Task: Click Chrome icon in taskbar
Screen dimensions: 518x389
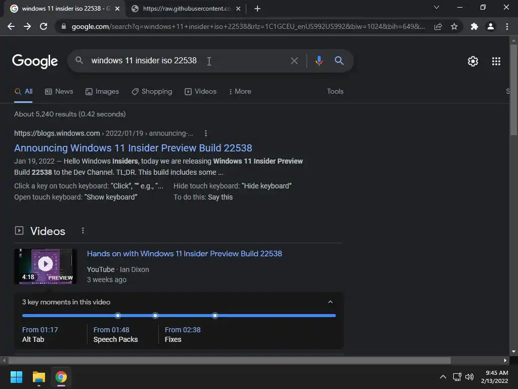Action: (x=61, y=377)
